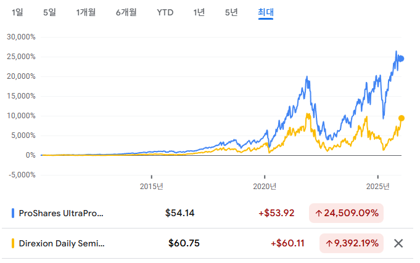This screenshot has width=420, height=263.
Task: View the 5년 chart range
Action: point(231,12)
